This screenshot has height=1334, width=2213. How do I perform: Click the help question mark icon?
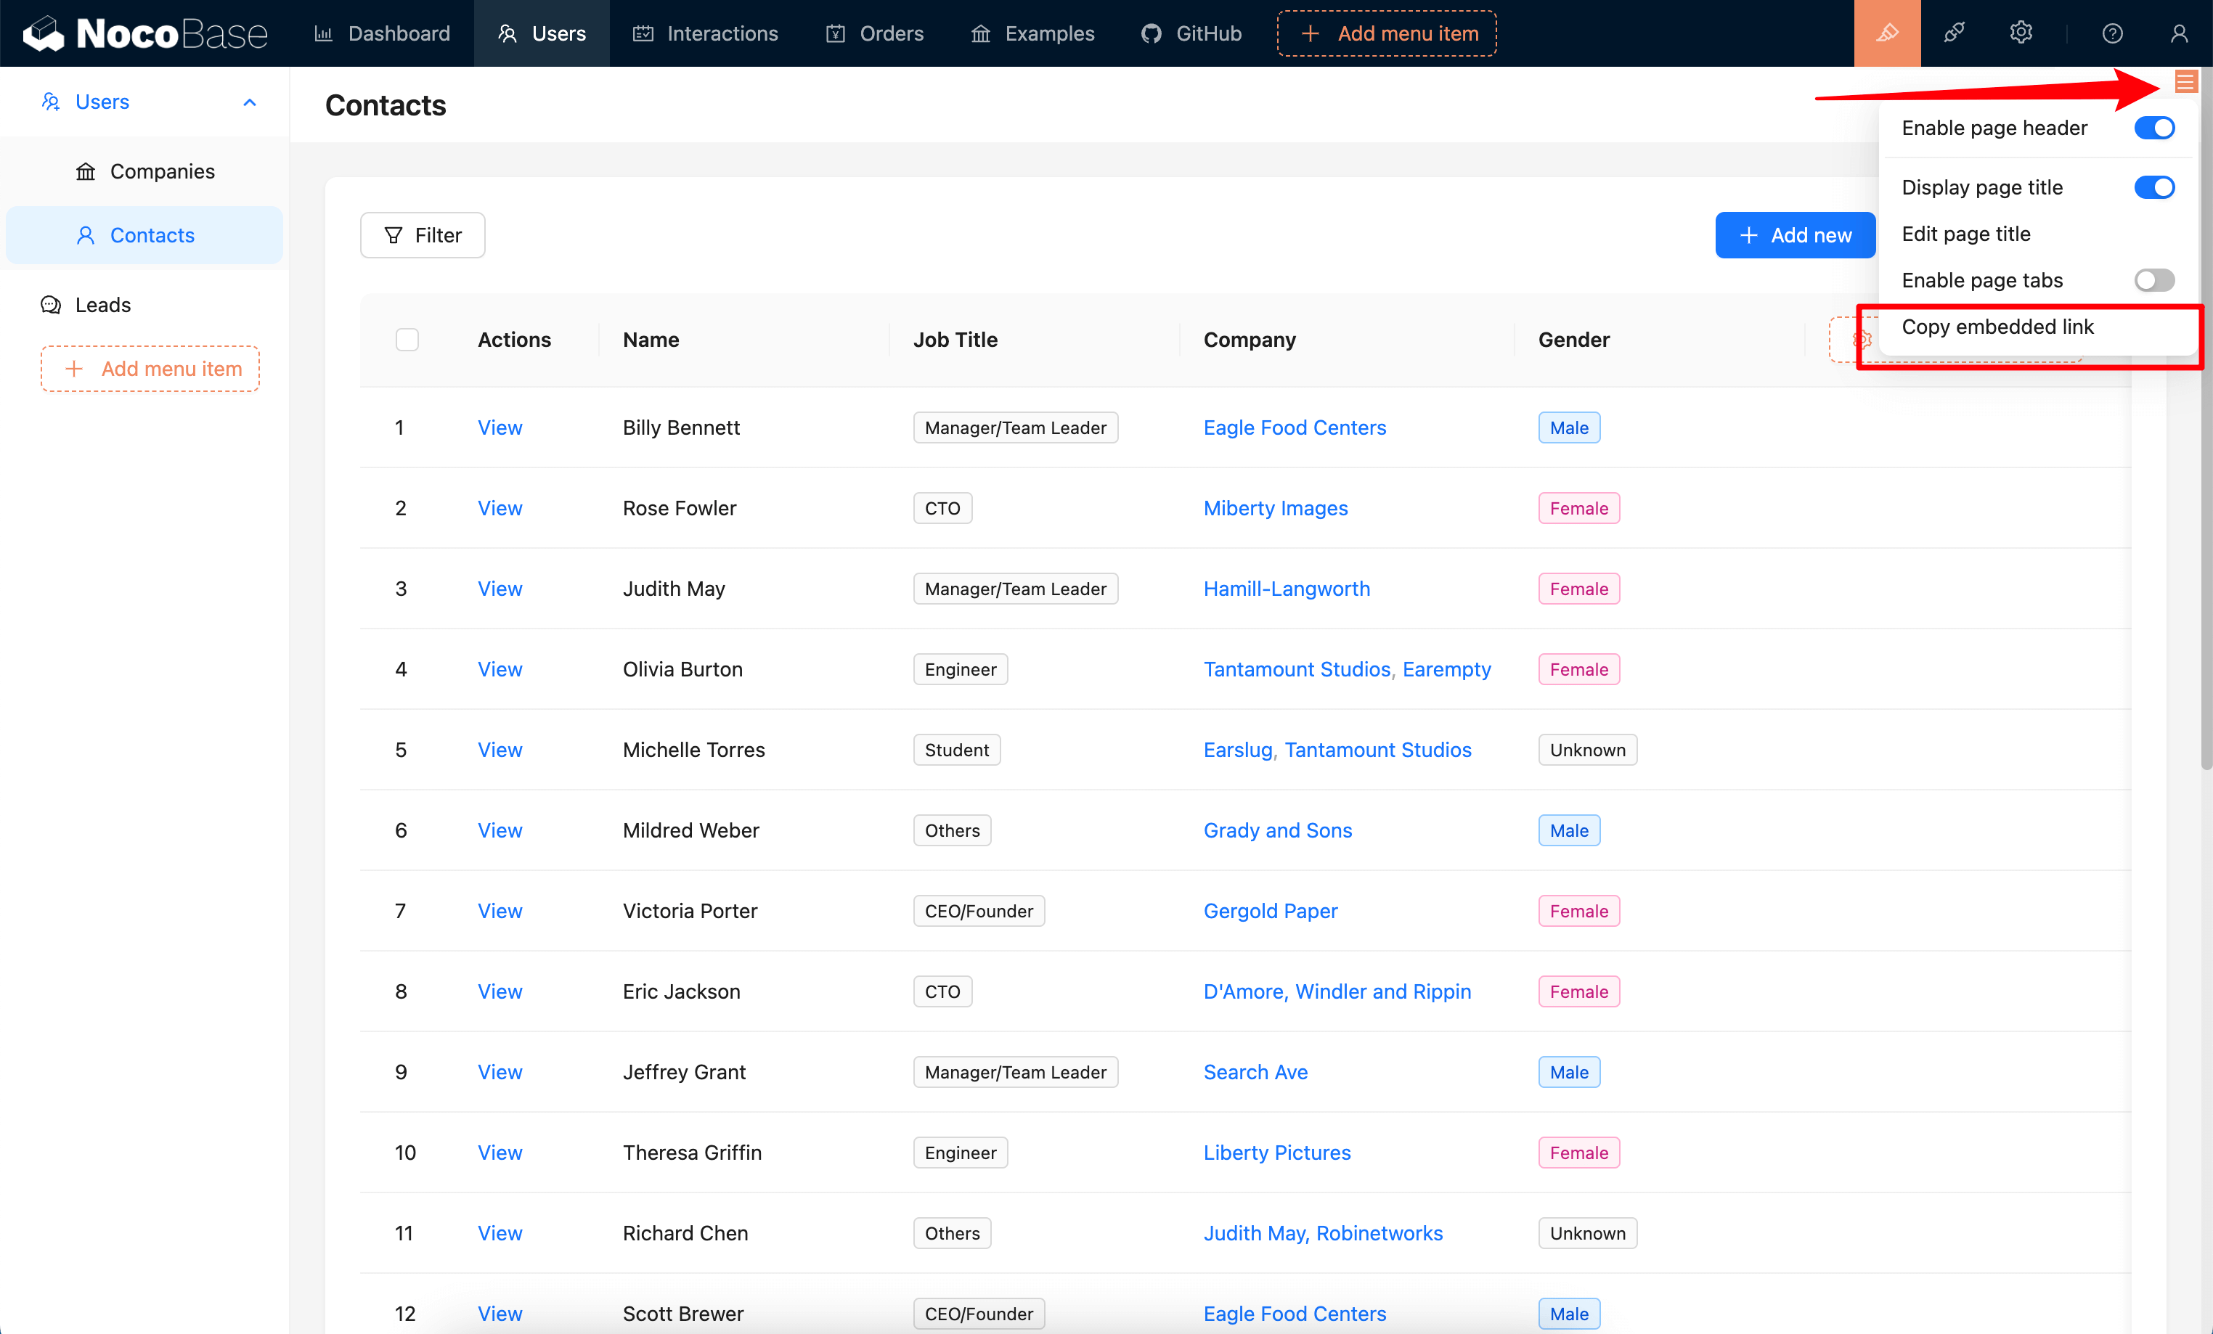click(x=2111, y=33)
